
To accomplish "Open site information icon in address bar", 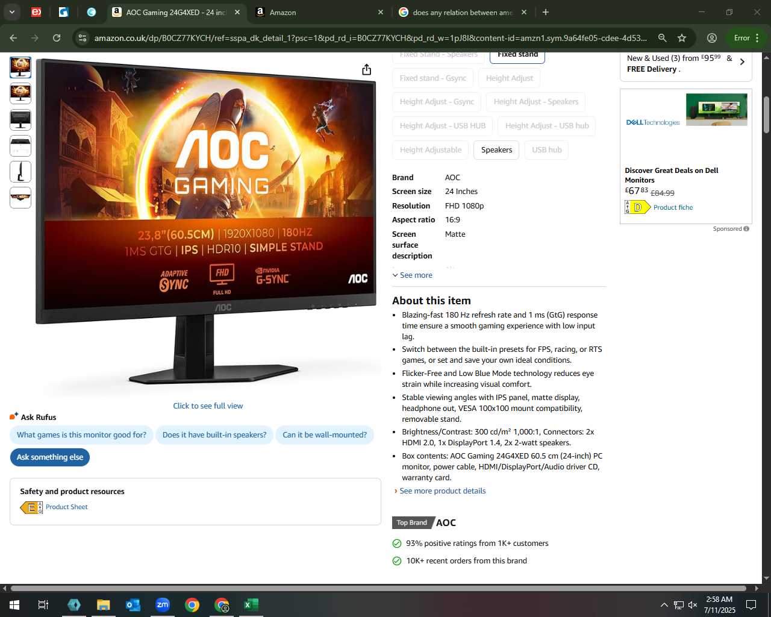I will pyautogui.click(x=83, y=38).
